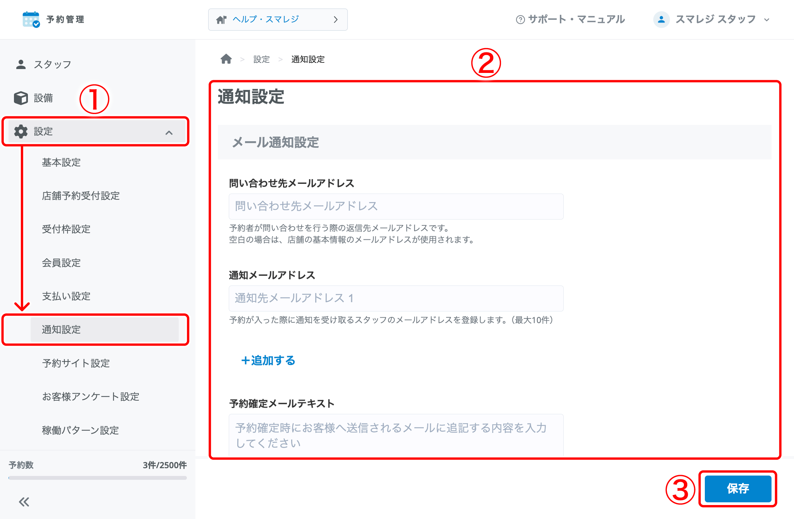Focus the 通知先メールアドレス 1 field
This screenshot has height=519, width=794.
coord(396,298)
